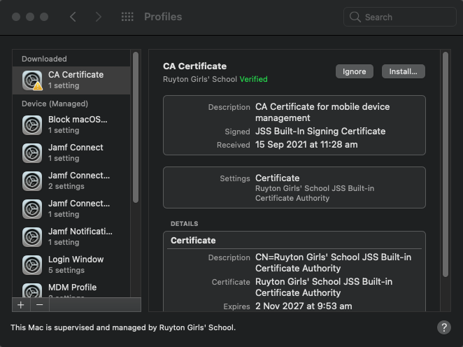Select the CA Certificate profile icon
This screenshot has width=463, height=347.
32,80
